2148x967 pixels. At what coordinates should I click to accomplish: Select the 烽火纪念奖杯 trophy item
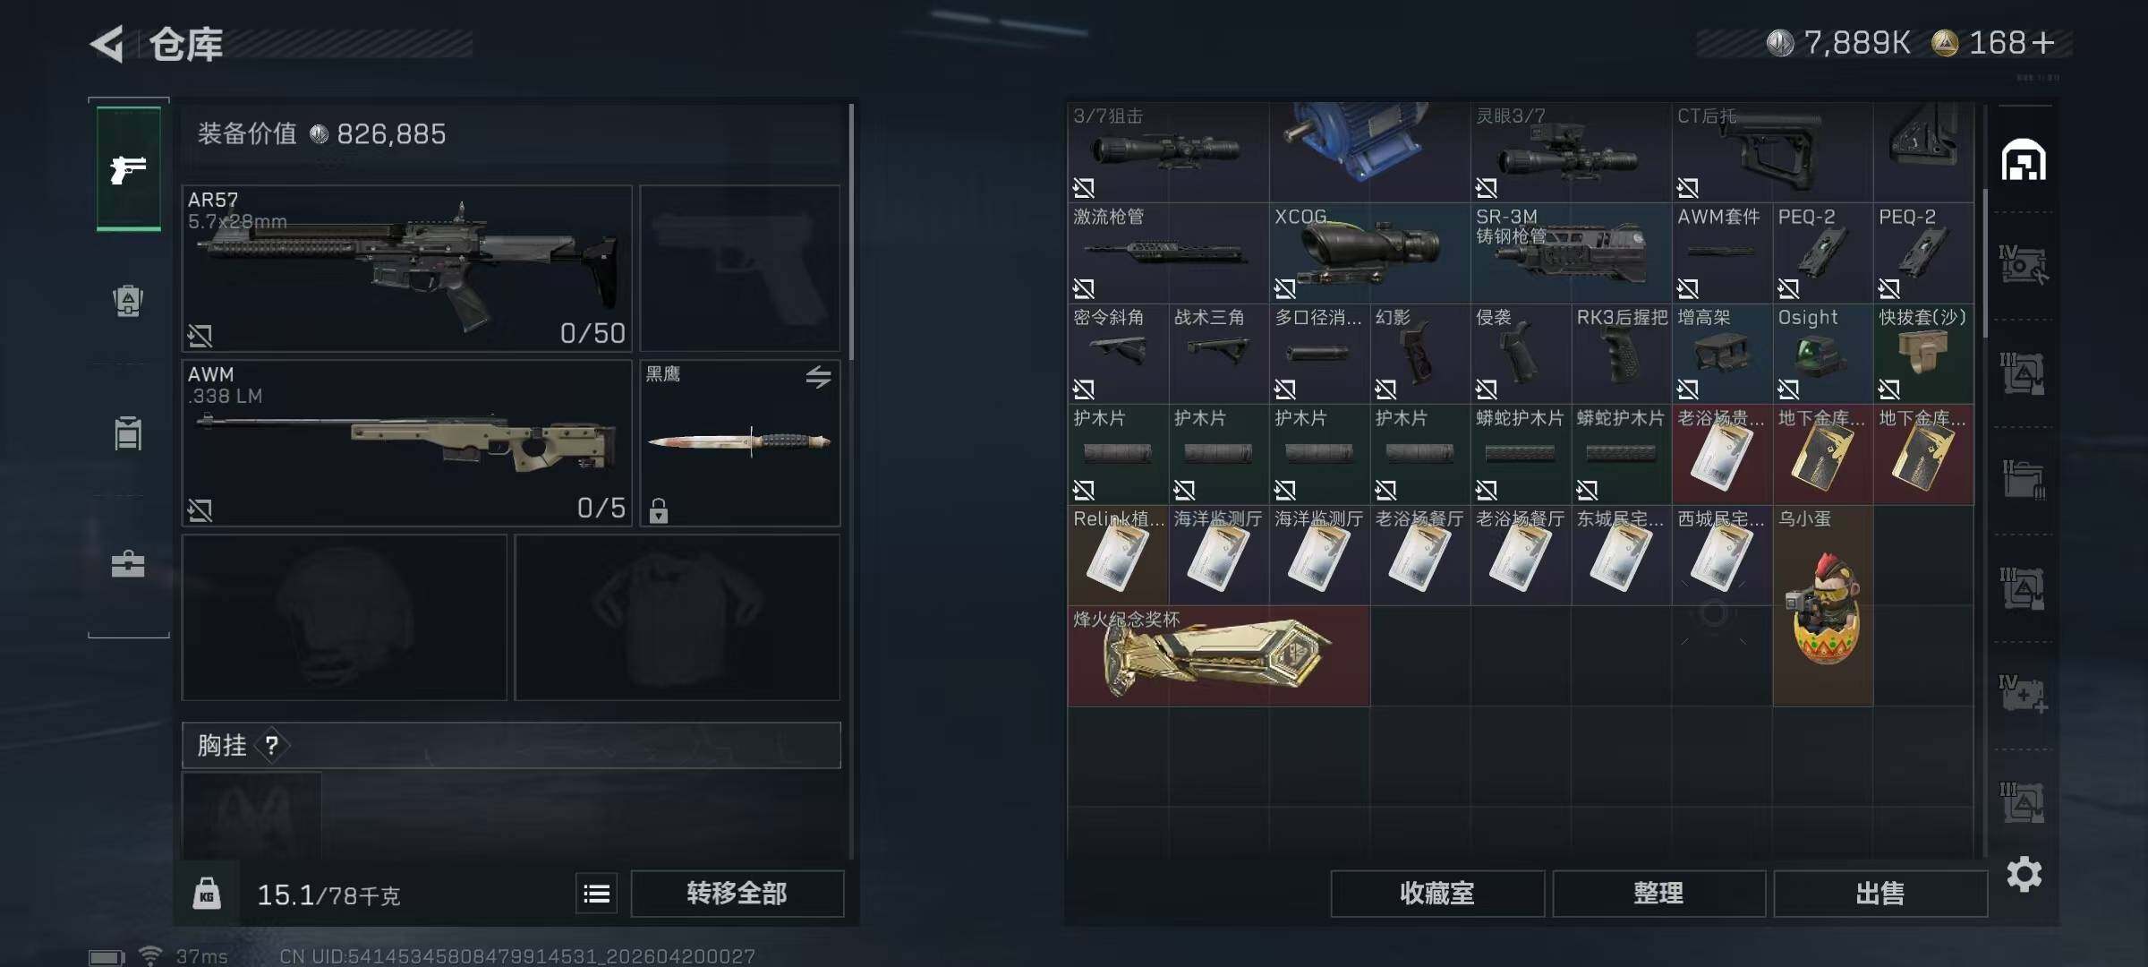(1218, 656)
